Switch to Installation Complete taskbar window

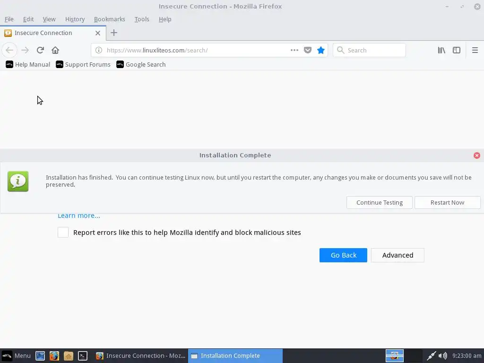pos(235,355)
